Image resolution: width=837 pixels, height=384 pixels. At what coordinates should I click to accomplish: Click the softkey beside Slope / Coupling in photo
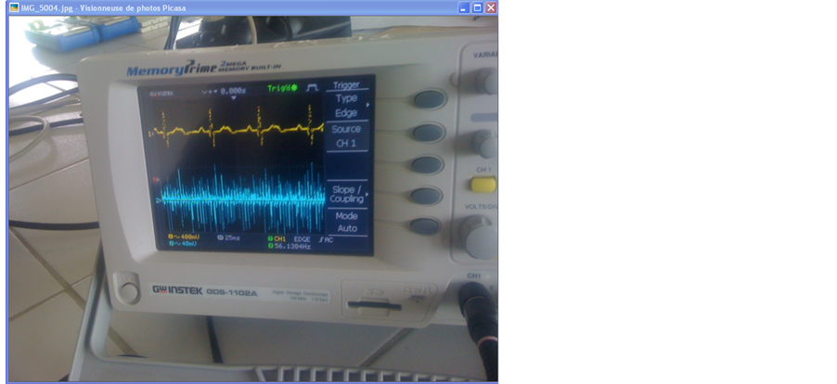[x=427, y=196]
